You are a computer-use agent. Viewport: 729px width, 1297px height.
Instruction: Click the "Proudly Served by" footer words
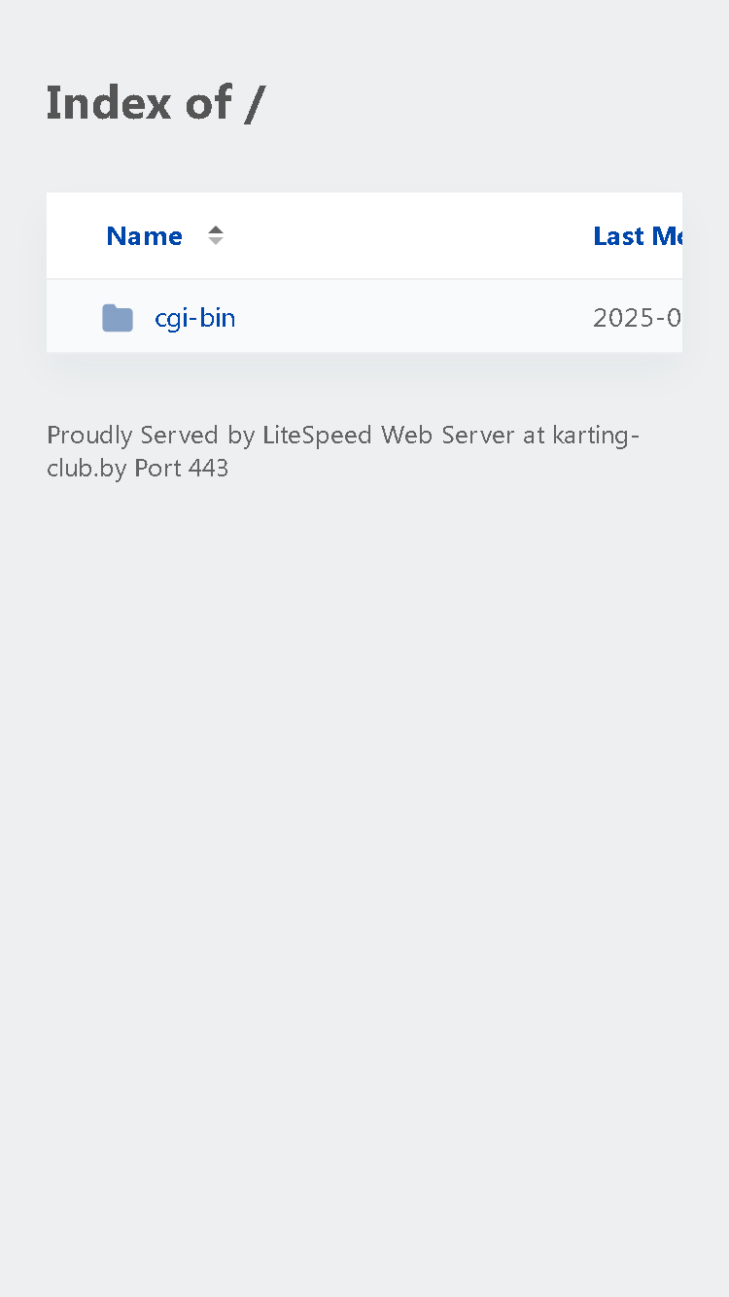point(151,435)
